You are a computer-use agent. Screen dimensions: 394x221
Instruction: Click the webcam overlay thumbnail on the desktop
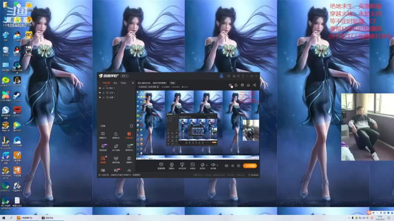point(367,127)
